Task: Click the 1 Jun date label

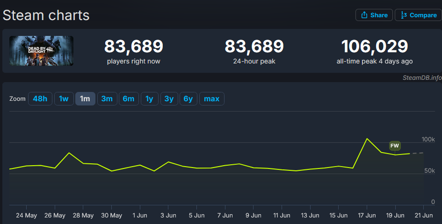Action: (x=140, y=215)
